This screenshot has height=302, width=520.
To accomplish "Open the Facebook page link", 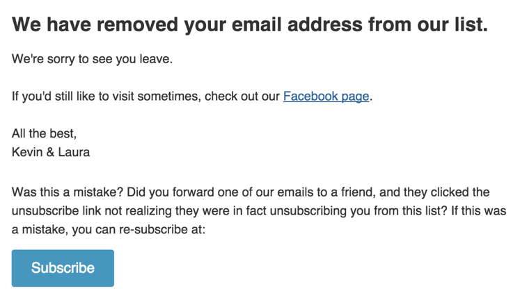I will pos(326,97).
